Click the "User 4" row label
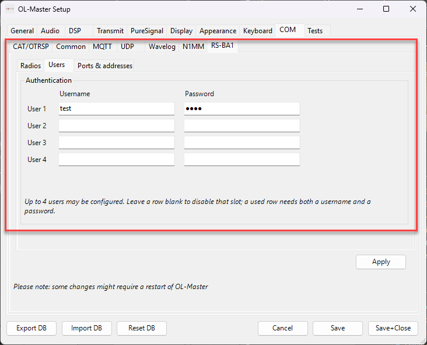Image resolution: width=427 pixels, height=345 pixels. point(37,160)
